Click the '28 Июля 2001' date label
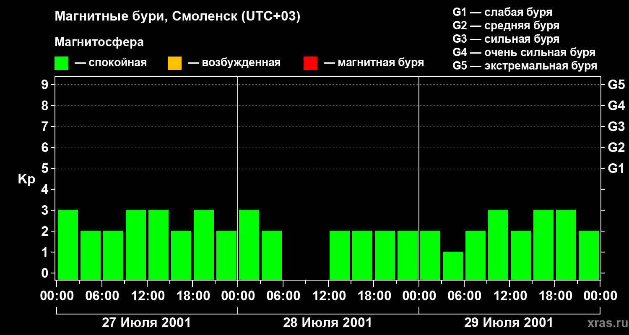 [327, 323]
